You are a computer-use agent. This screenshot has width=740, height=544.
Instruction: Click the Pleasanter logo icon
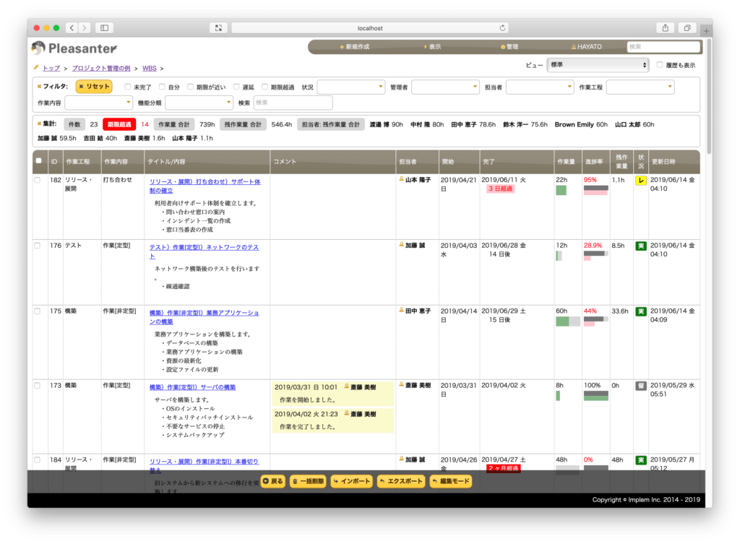click(x=38, y=48)
